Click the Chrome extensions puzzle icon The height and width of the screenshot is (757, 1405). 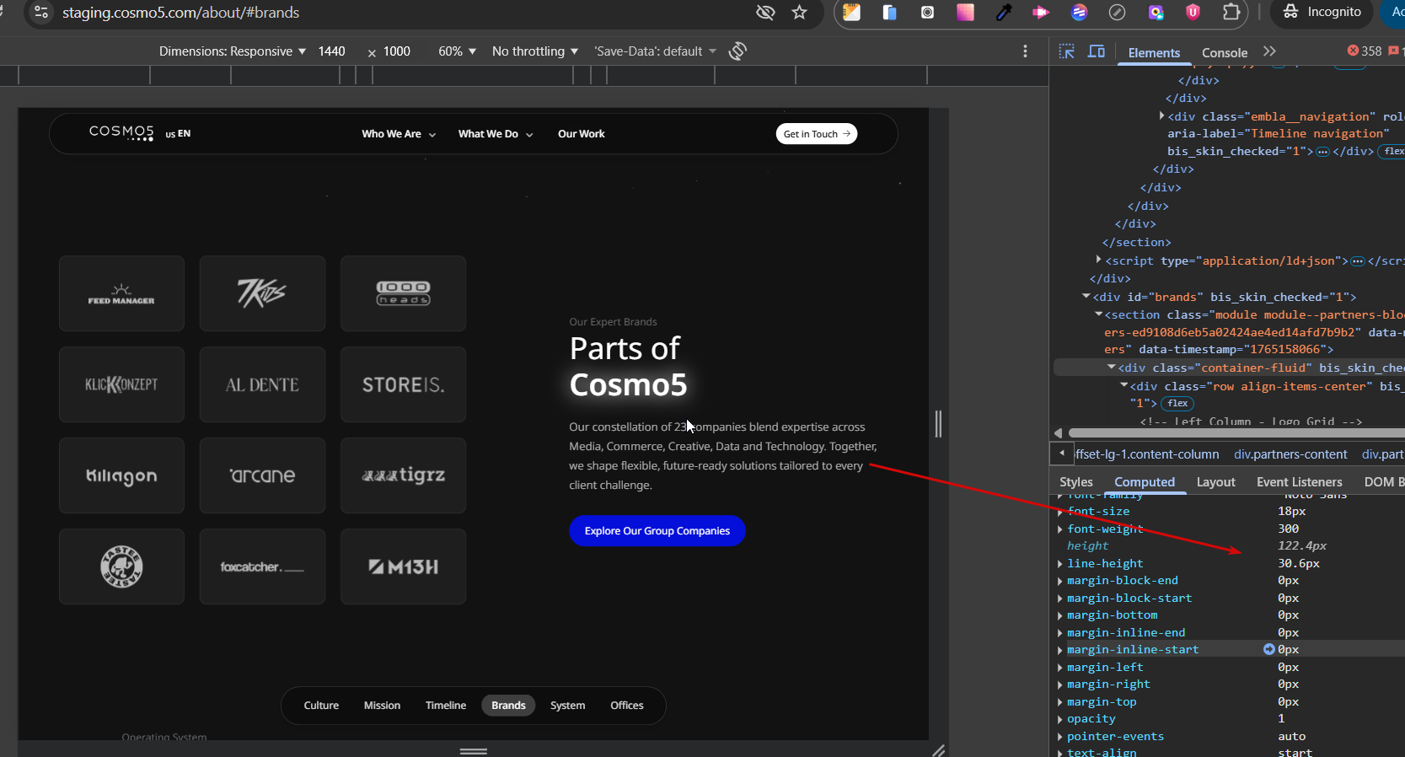coord(1231,12)
